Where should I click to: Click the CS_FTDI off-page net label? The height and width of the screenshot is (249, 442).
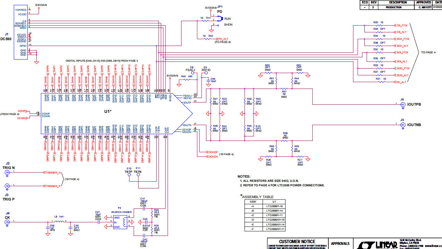pyautogui.click(x=401, y=25)
